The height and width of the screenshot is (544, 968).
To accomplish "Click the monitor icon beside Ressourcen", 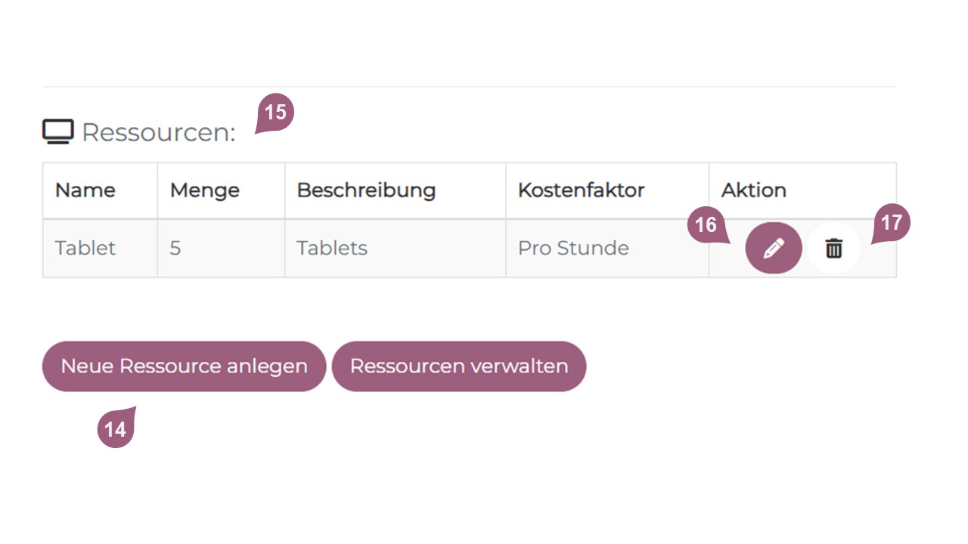I will point(57,131).
